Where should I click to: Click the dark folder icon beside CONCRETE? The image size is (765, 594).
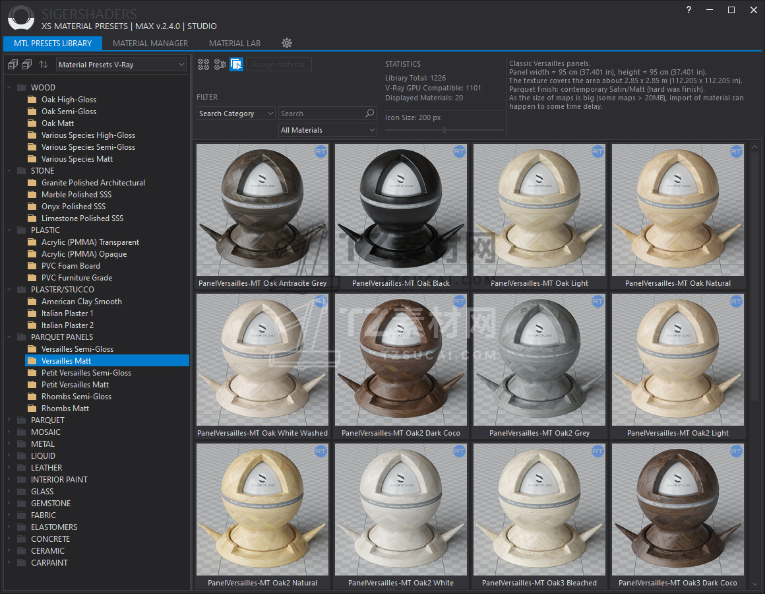[x=22, y=539]
